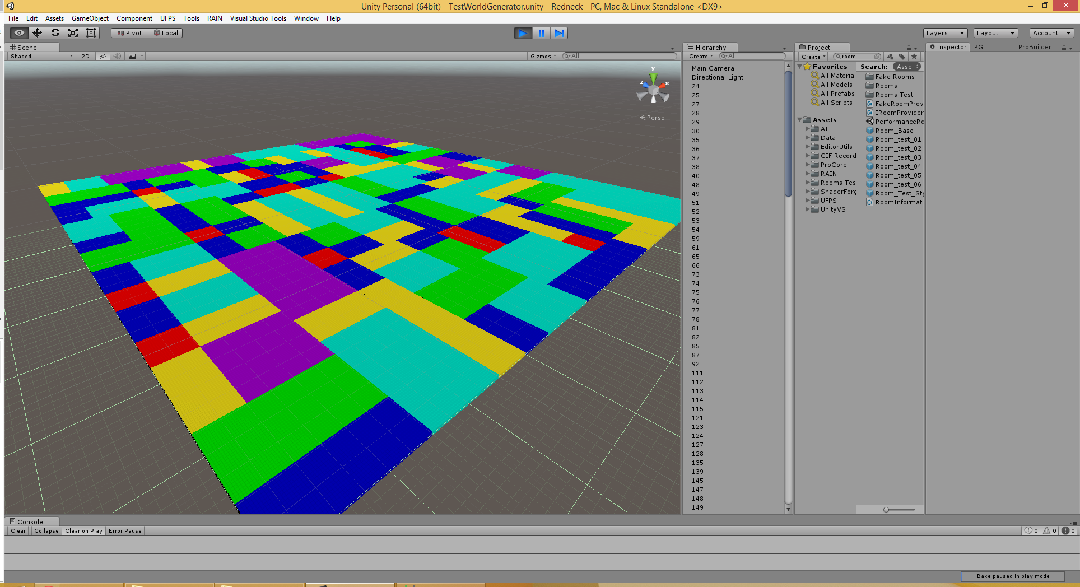Viewport: 1080px width, 587px height.
Task: Open scene effects dropdown arrow
Action: click(x=142, y=56)
